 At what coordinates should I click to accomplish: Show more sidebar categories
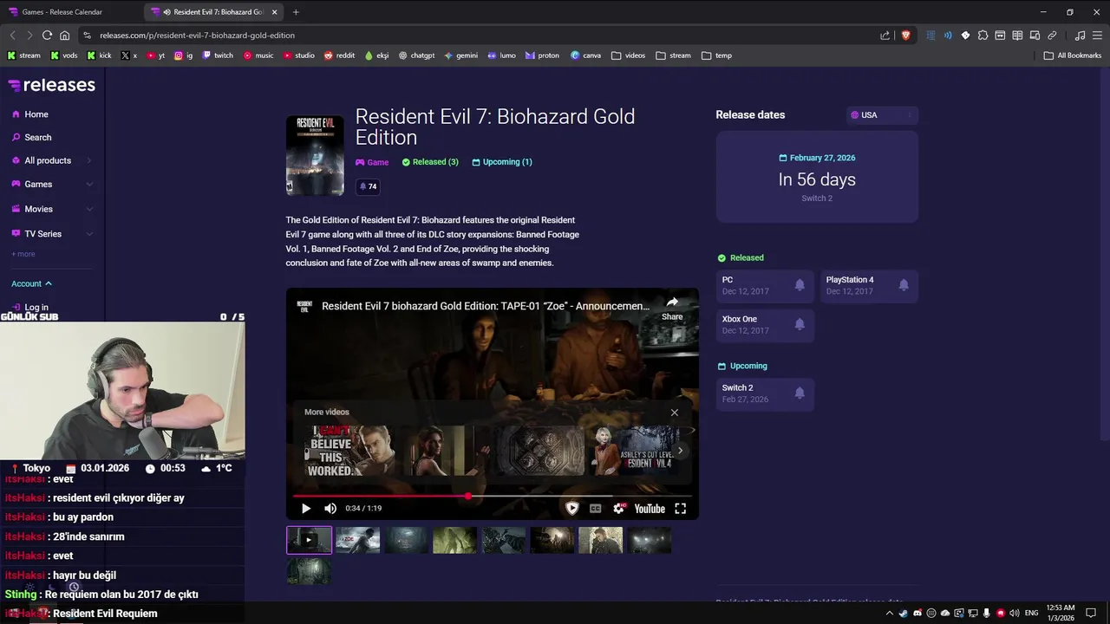point(23,254)
